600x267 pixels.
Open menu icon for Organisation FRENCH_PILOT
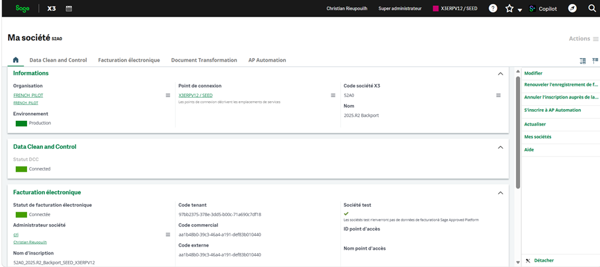point(167,95)
